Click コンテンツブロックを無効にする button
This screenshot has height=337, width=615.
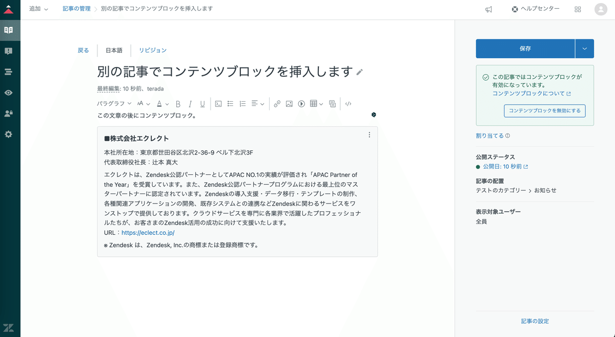click(x=545, y=111)
